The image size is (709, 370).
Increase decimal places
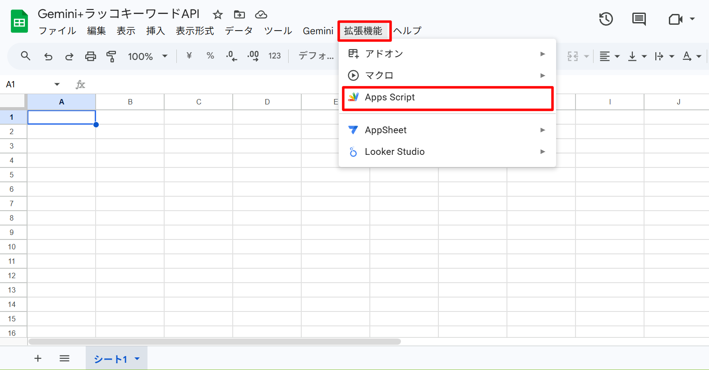[x=253, y=56]
